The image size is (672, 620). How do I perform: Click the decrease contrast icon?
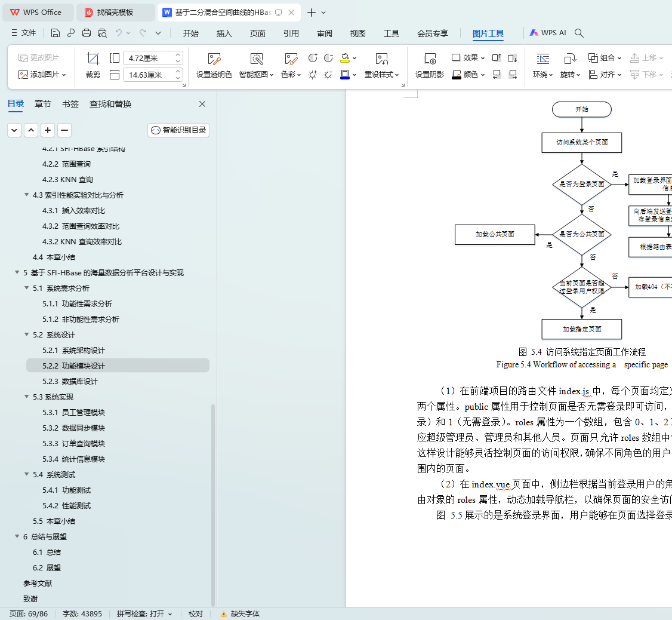coord(328,57)
